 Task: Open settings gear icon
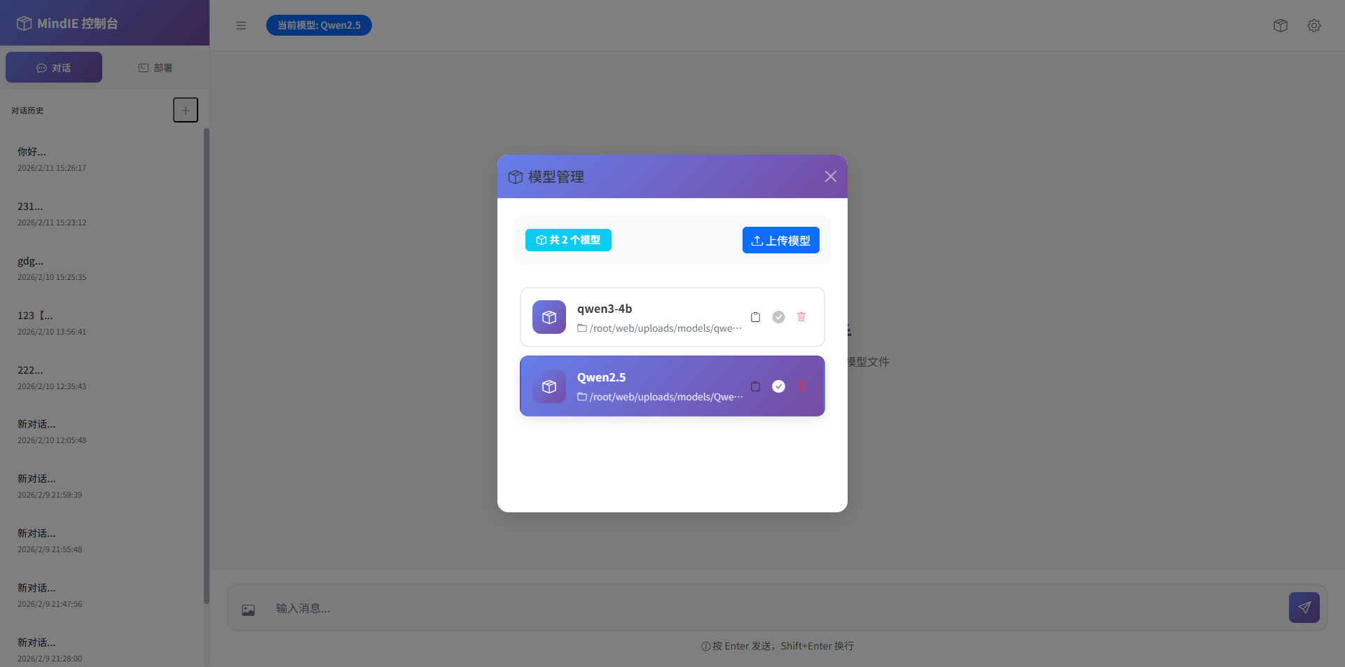pyautogui.click(x=1314, y=25)
